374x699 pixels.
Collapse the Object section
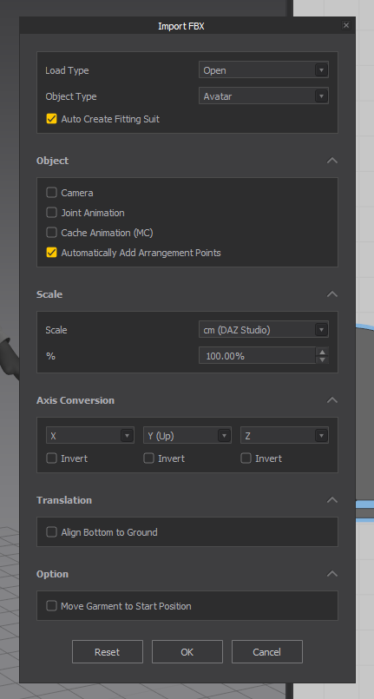pyautogui.click(x=332, y=161)
